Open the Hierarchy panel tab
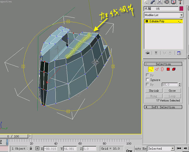Viewport: 189px width, 152px height. (x=160, y=2)
